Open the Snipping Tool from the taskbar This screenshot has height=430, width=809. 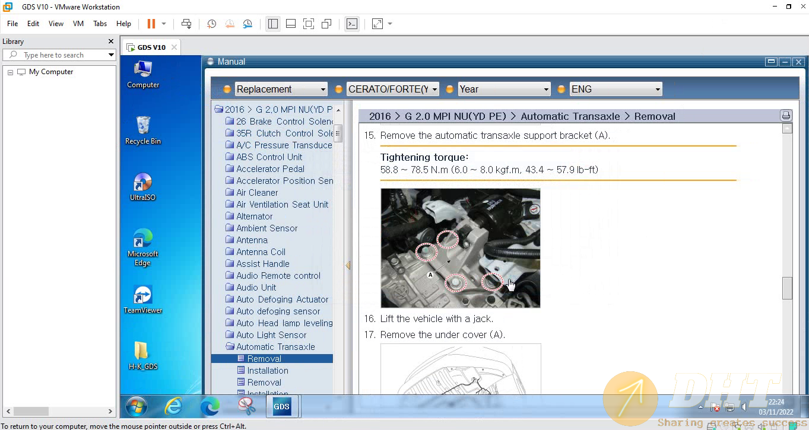coord(246,406)
